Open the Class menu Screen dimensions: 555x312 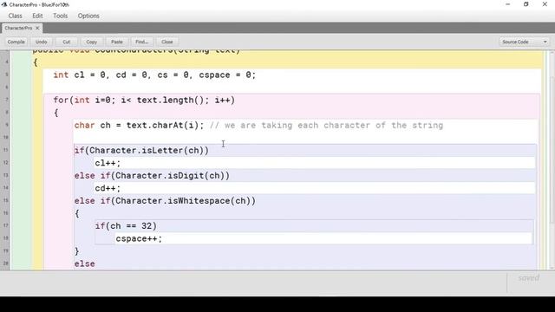click(x=16, y=16)
